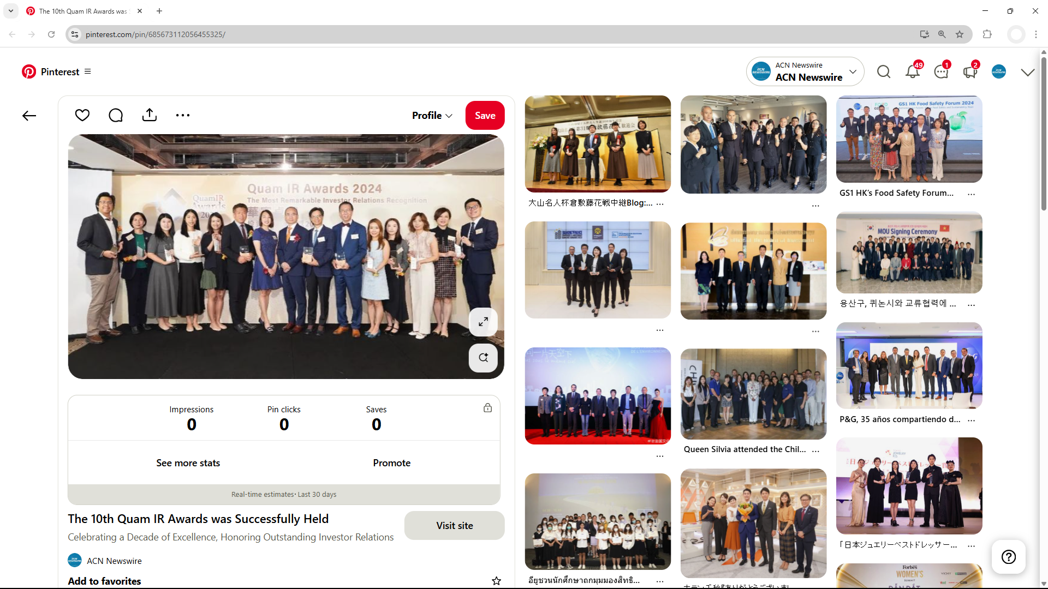The height and width of the screenshot is (589, 1048).
Task: Bookmark this page with star icon
Action: click(x=960, y=34)
